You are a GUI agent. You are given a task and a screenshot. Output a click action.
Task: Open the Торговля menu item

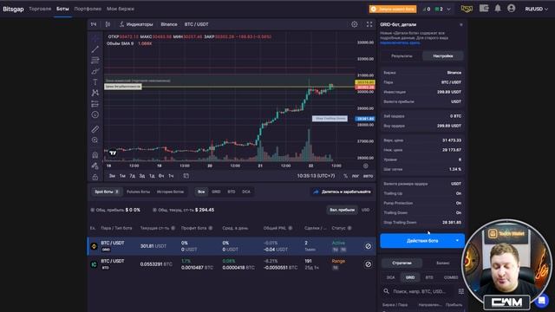click(x=40, y=9)
